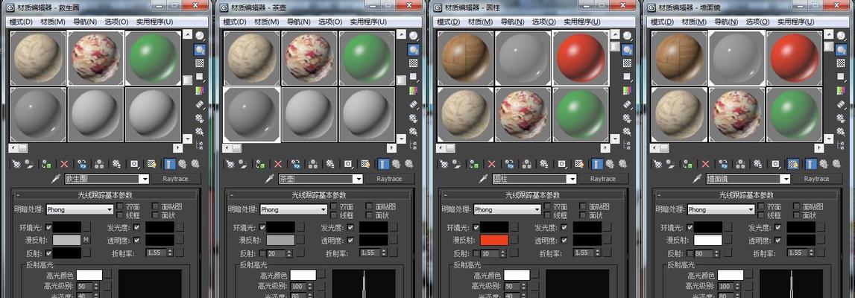Open the 材质(M) menu in 圆柱 editor
The height and width of the screenshot is (298, 855).
coord(479,22)
